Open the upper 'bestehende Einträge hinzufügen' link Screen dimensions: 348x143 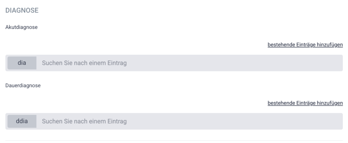click(x=305, y=45)
